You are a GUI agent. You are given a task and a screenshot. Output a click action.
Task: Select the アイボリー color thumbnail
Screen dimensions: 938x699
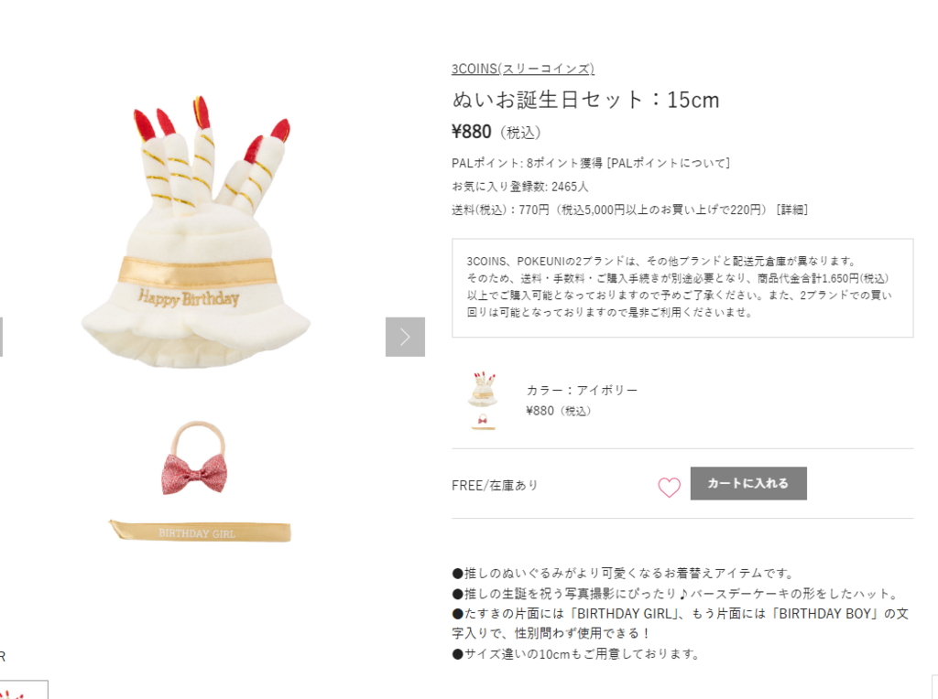(x=483, y=401)
